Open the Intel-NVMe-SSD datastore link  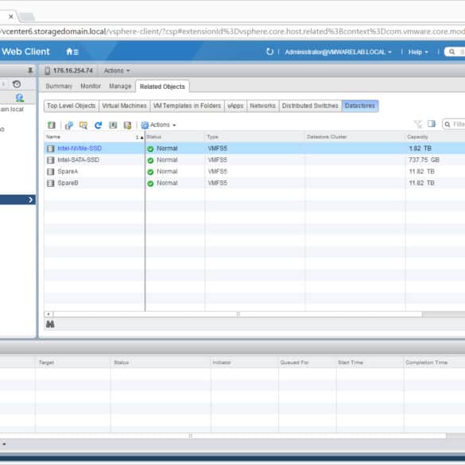[x=79, y=149]
